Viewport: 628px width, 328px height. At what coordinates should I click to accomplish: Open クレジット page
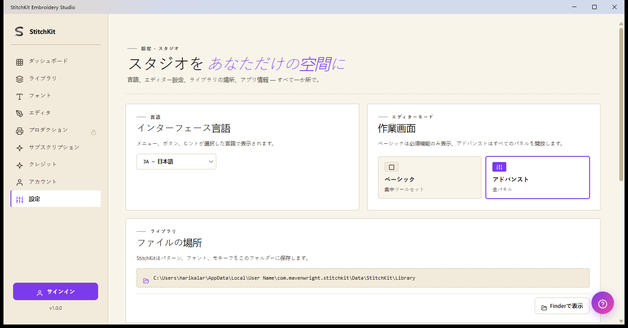tap(56, 165)
